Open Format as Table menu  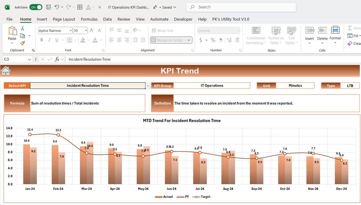coord(276,36)
